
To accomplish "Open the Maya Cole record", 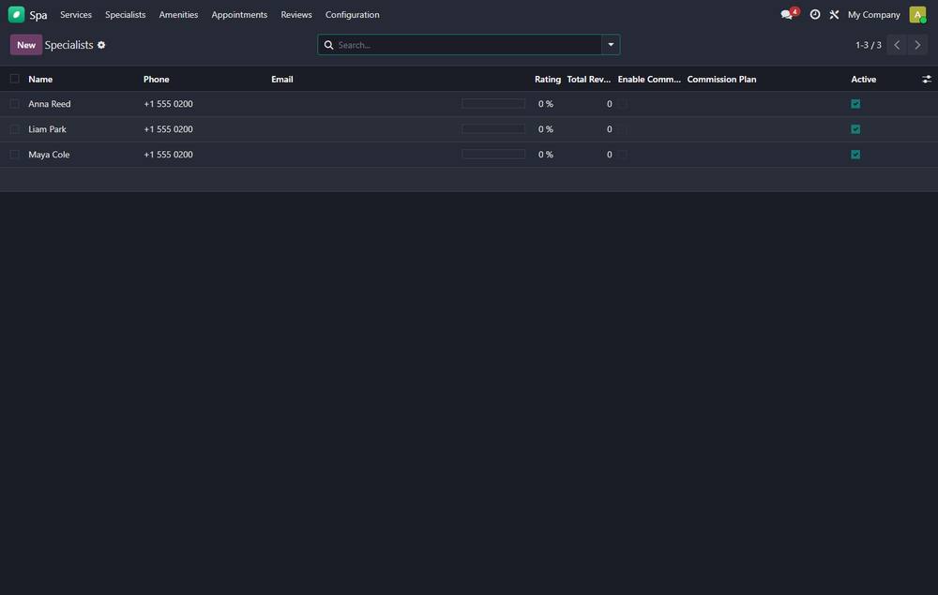I will (49, 154).
